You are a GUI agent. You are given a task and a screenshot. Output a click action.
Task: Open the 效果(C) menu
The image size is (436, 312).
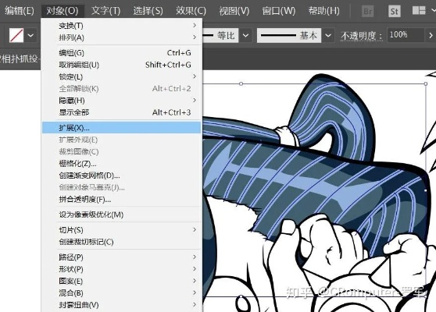(x=191, y=11)
